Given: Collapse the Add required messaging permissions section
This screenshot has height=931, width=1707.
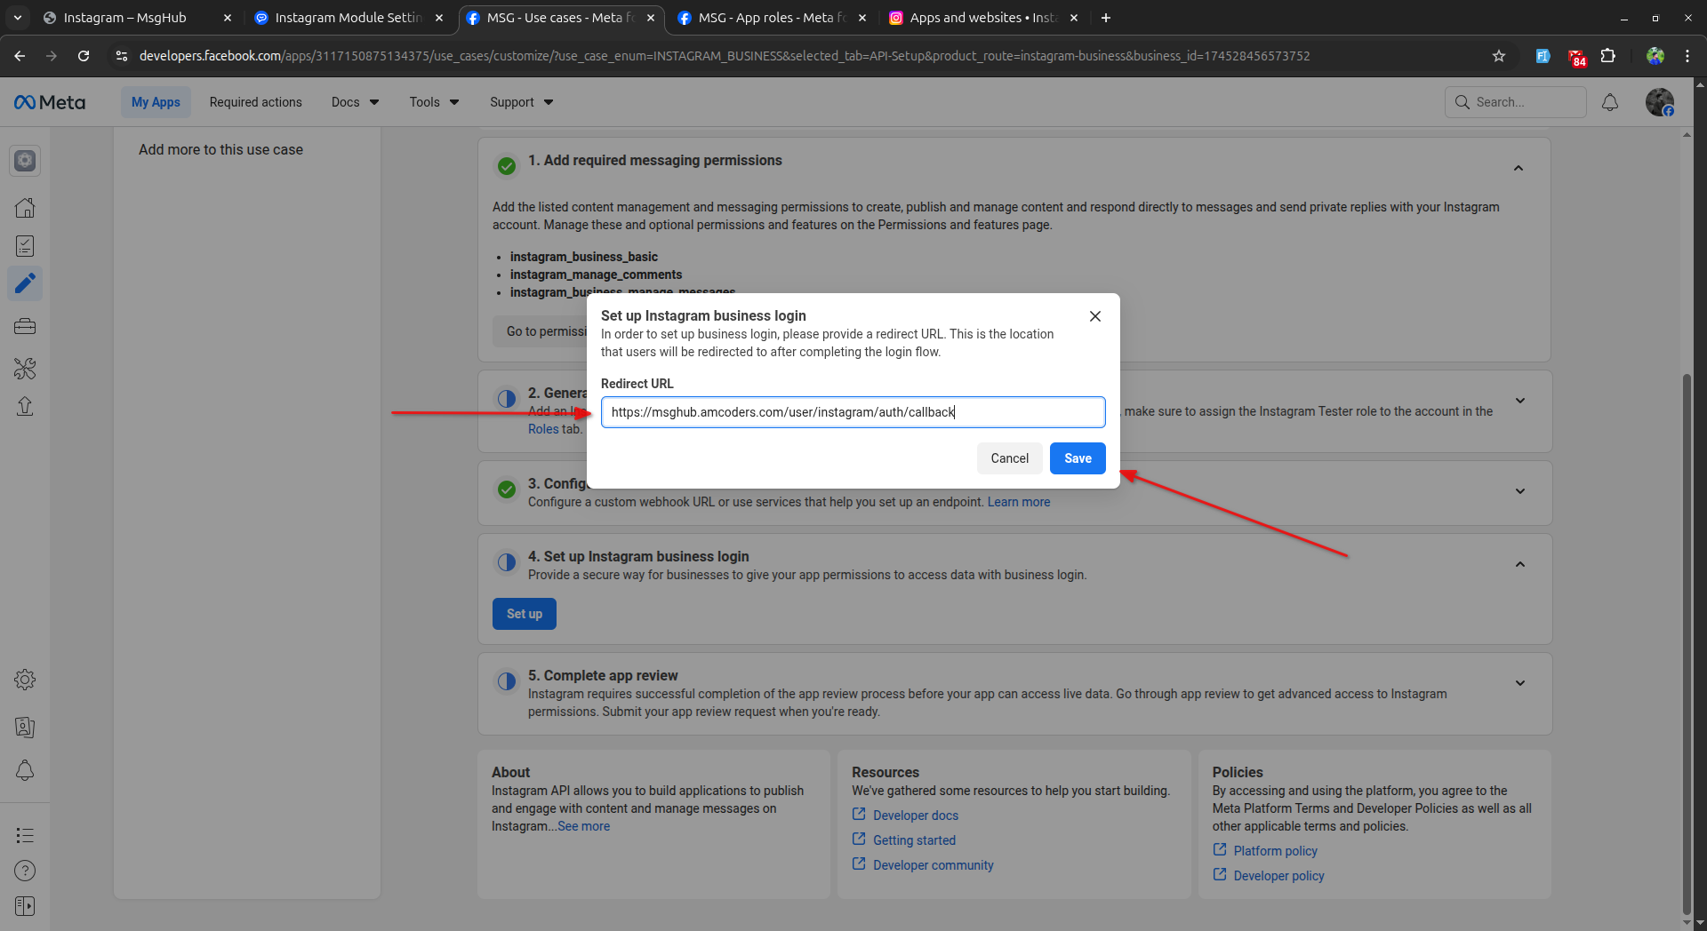Looking at the screenshot, I should pos(1519,167).
